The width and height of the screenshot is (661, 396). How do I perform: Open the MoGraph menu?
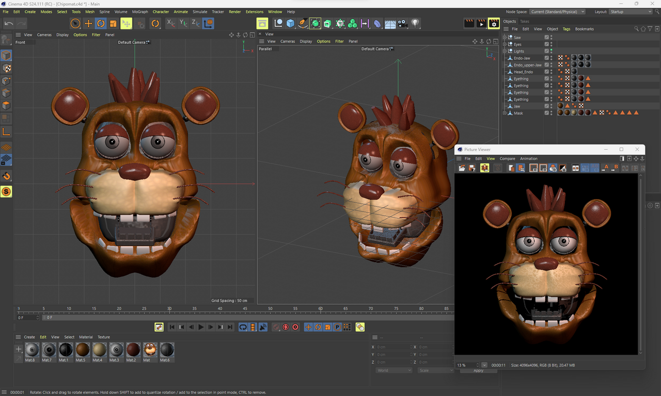pos(139,11)
